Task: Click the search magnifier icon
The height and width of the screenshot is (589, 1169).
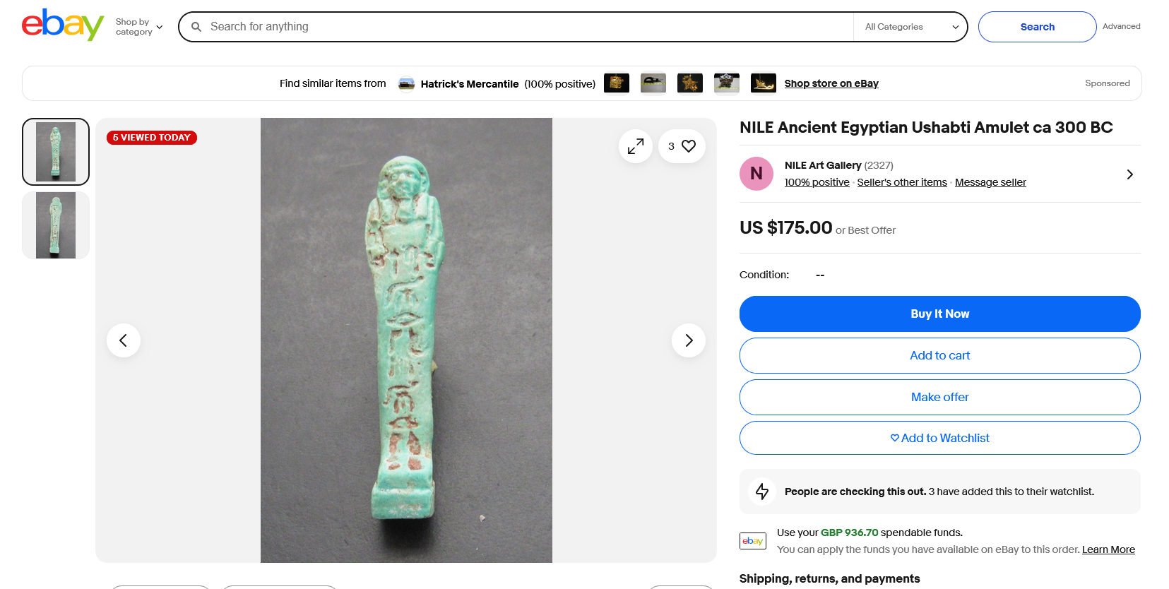Action: (x=196, y=27)
